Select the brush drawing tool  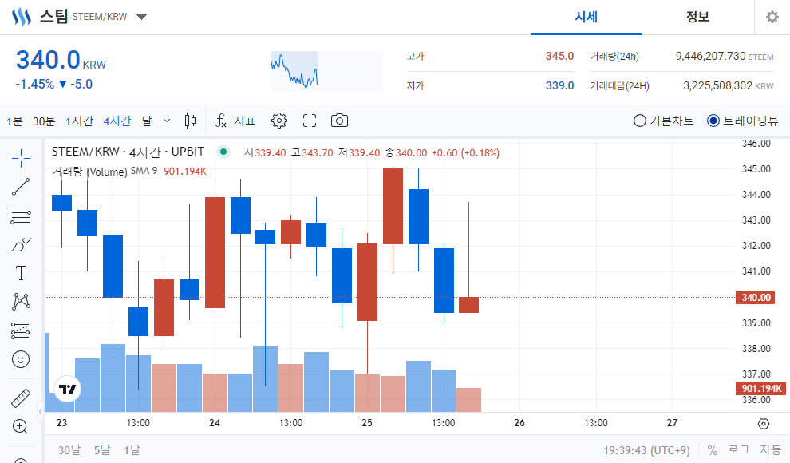coord(21,245)
